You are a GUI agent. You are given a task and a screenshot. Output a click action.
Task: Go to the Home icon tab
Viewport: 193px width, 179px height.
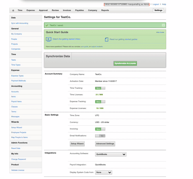point(13,10)
